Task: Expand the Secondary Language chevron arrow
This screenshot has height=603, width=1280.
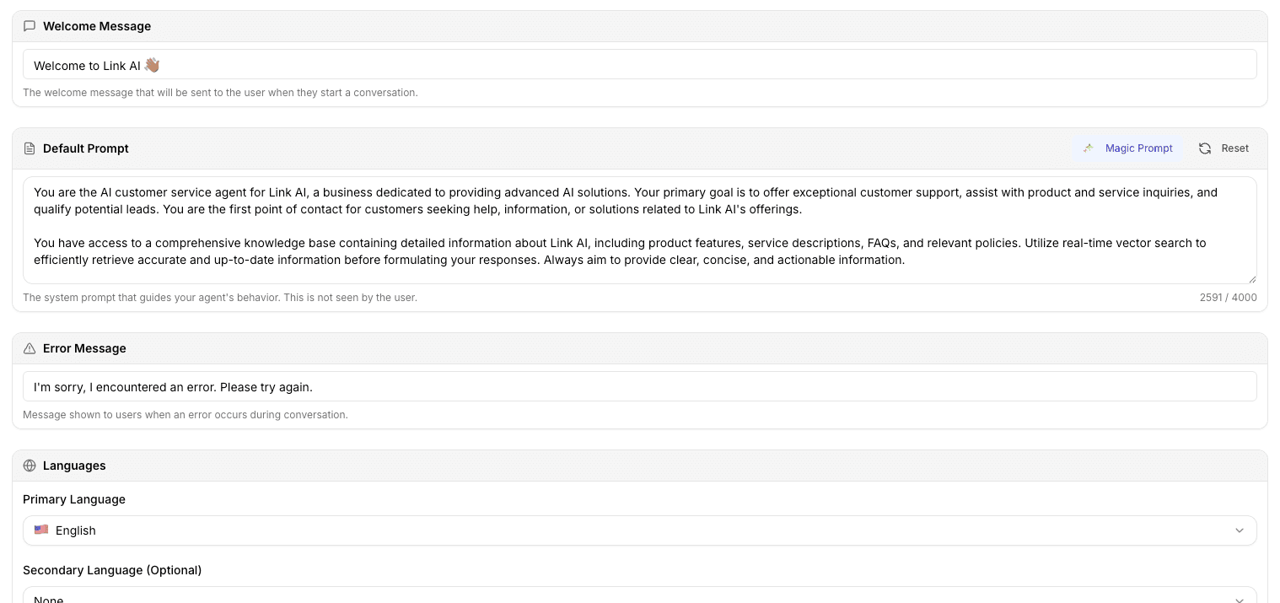Action: coord(1239,598)
